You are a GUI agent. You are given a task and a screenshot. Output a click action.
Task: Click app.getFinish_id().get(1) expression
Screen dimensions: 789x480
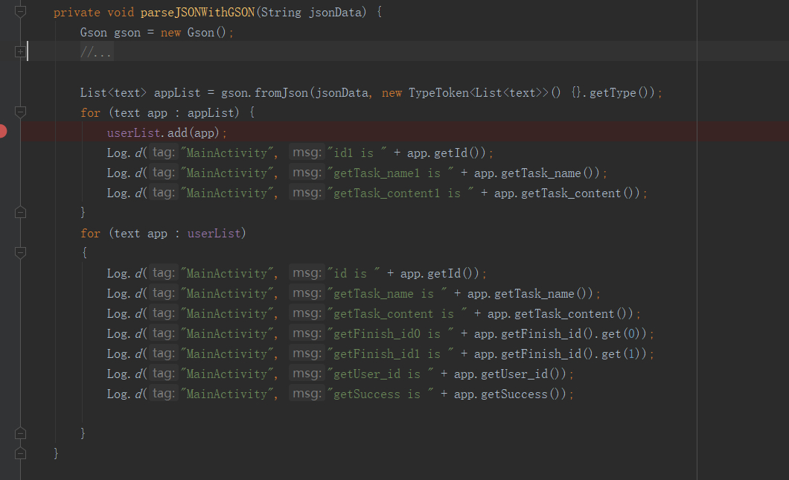(560, 353)
